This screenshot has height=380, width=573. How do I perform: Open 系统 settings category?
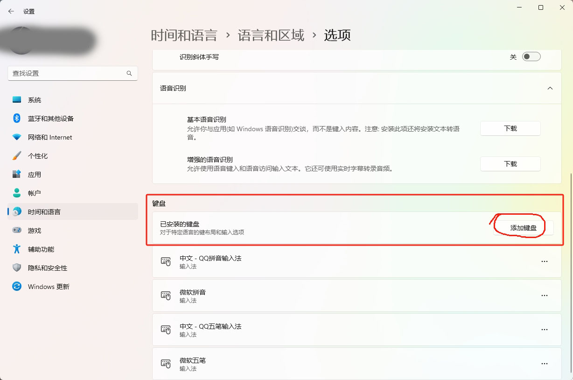(73, 100)
